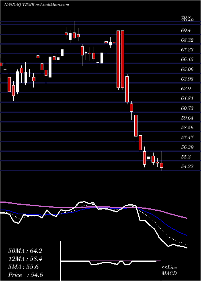Click the <<Live MACD label
201x281 pixels.
point(169,271)
